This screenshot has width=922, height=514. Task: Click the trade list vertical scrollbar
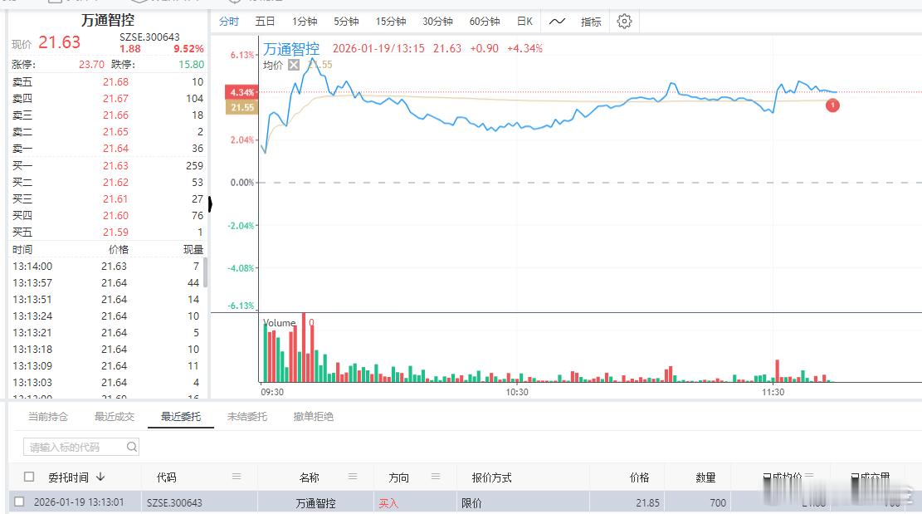click(x=205, y=272)
